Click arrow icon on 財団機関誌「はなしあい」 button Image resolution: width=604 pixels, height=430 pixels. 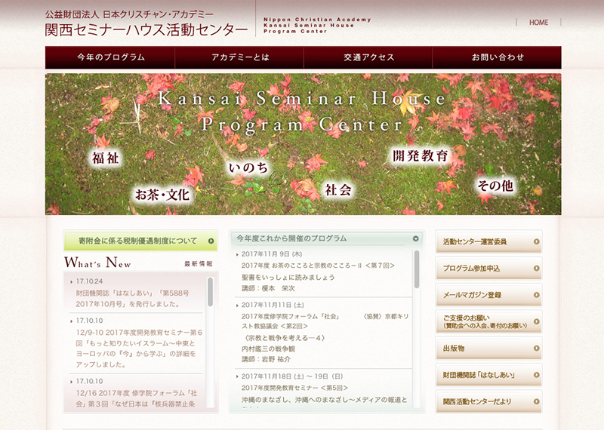pos(536,375)
